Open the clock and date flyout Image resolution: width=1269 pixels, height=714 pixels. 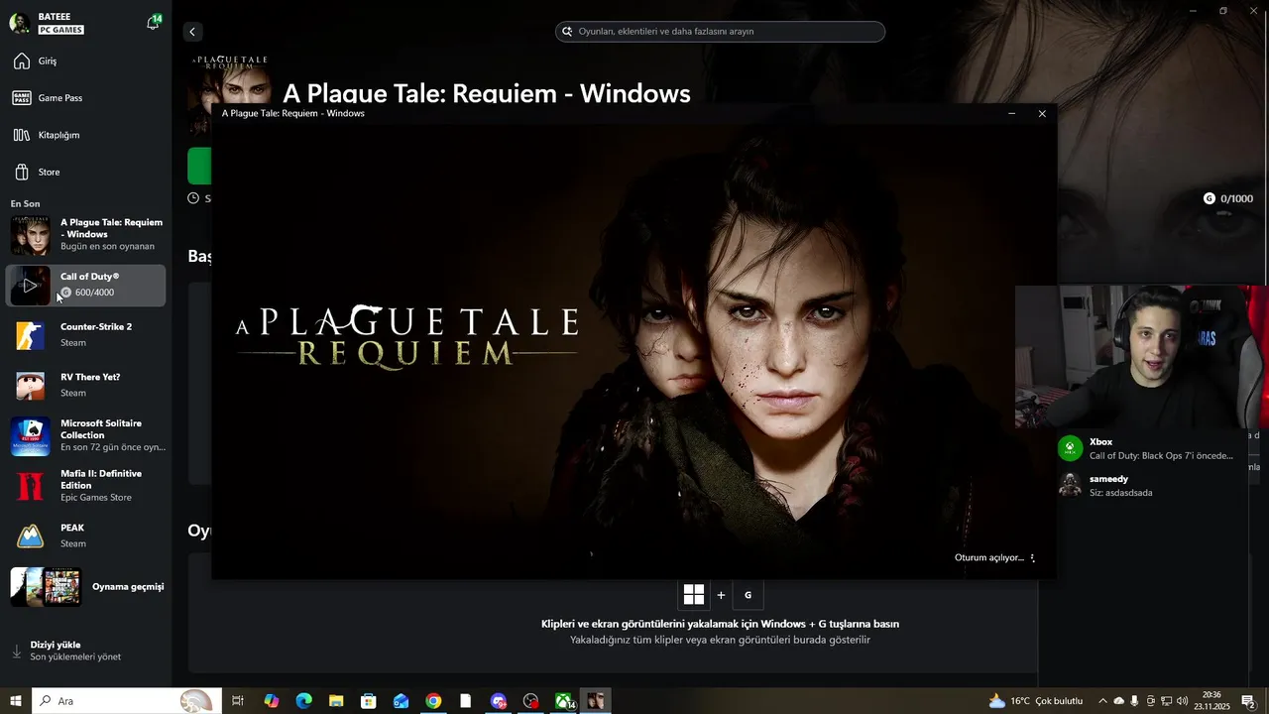pyautogui.click(x=1211, y=701)
